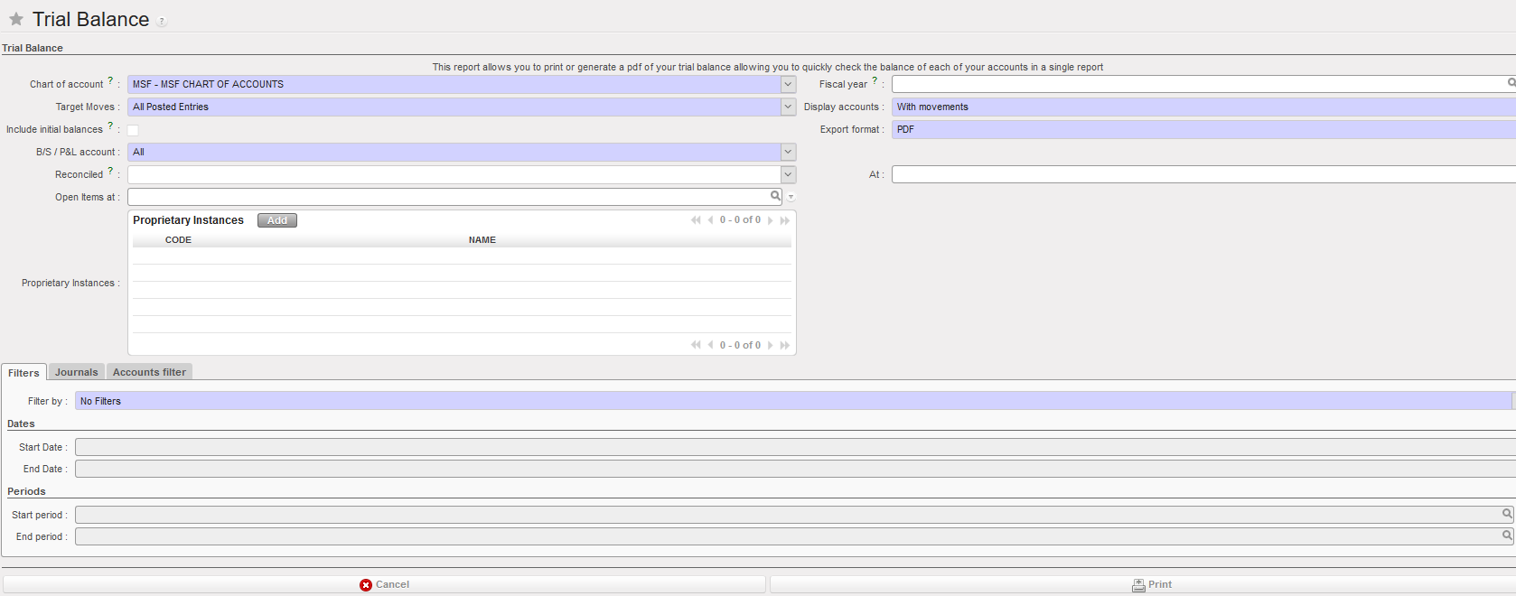Expand the Chart of account dropdown
The height and width of the screenshot is (596, 1516).
(788, 84)
